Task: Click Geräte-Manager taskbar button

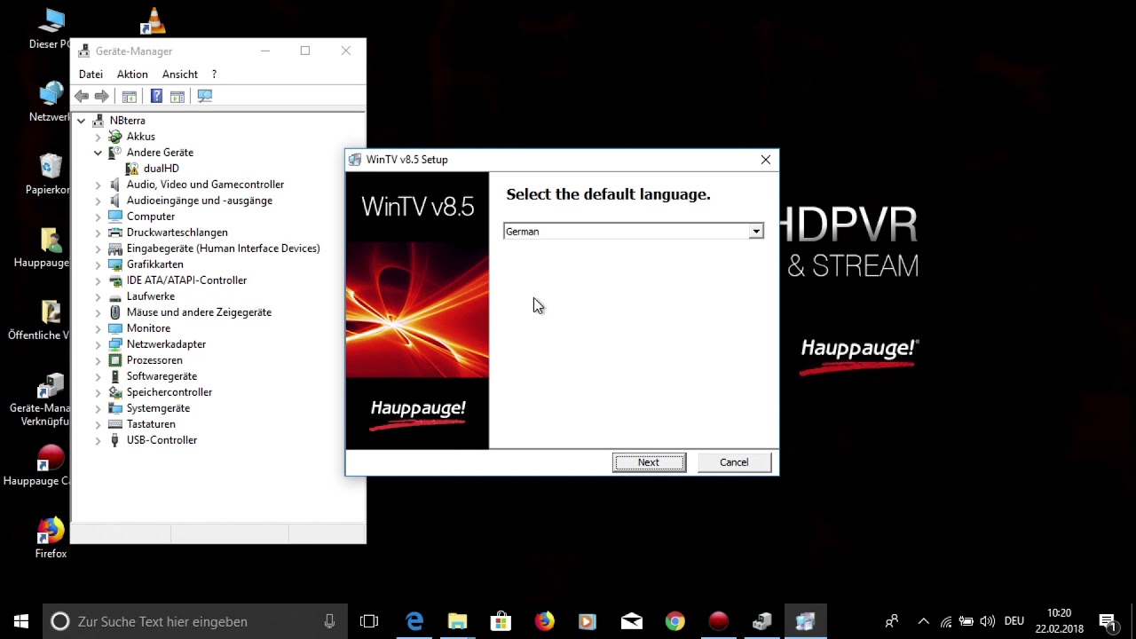Action: tap(761, 621)
